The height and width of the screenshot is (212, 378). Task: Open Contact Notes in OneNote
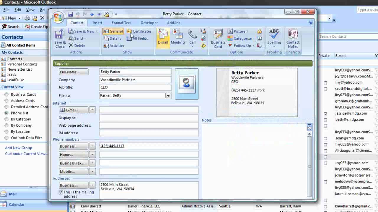click(293, 39)
